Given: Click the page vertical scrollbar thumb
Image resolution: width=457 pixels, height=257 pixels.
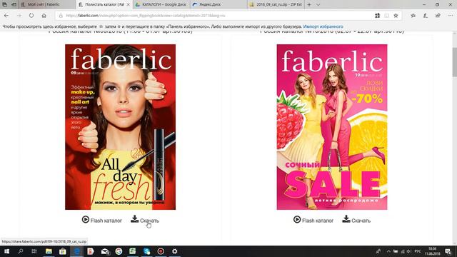Looking at the screenshot, I should [454, 62].
